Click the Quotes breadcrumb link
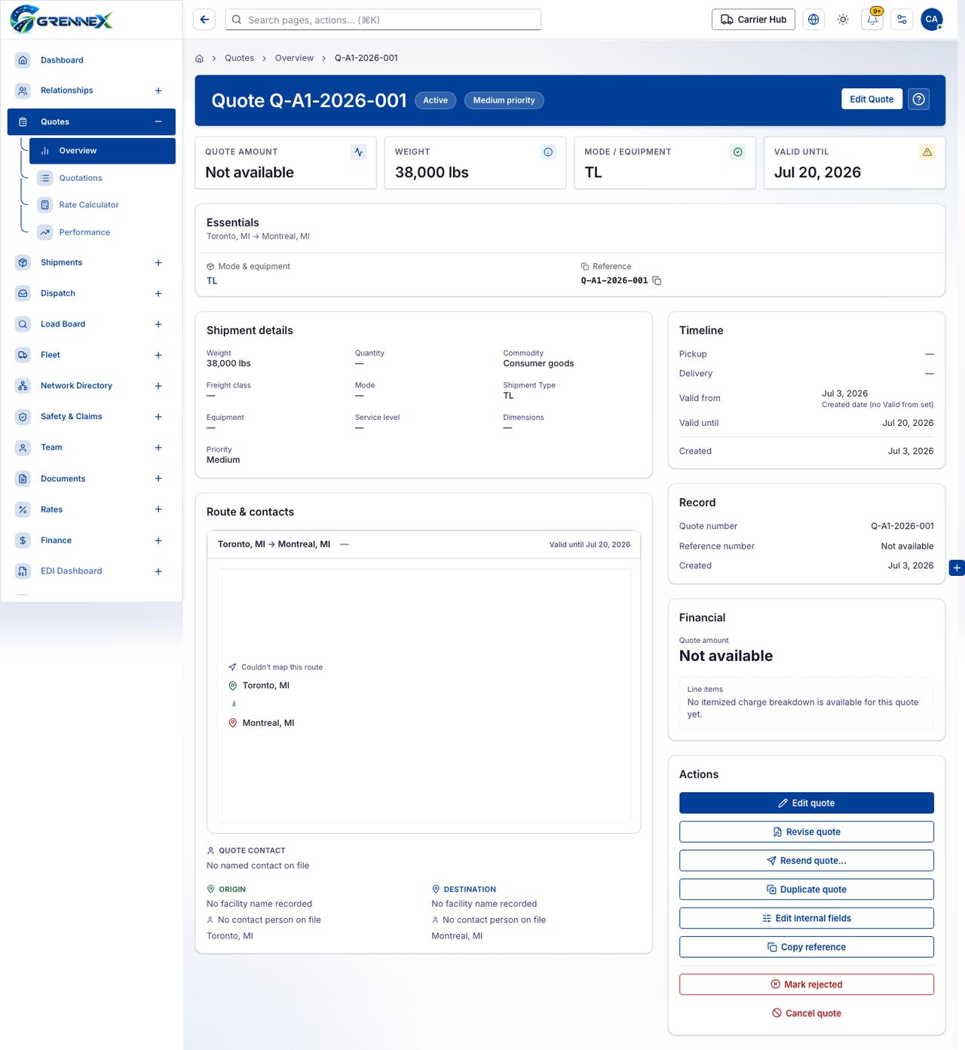The height and width of the screenshot is (1050, 965). (x=239, y=58)
